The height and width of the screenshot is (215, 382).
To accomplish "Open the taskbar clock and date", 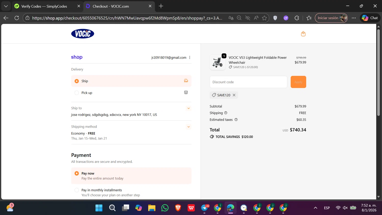I will (x=369, y=208).
